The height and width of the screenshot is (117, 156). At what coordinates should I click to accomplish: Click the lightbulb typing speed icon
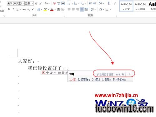[x=98, y=74]
